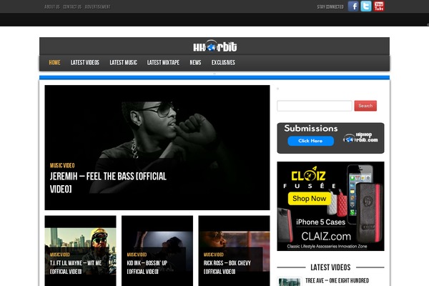Click the HHOrbit site logo
429x286 pixels.
point(214,46)
